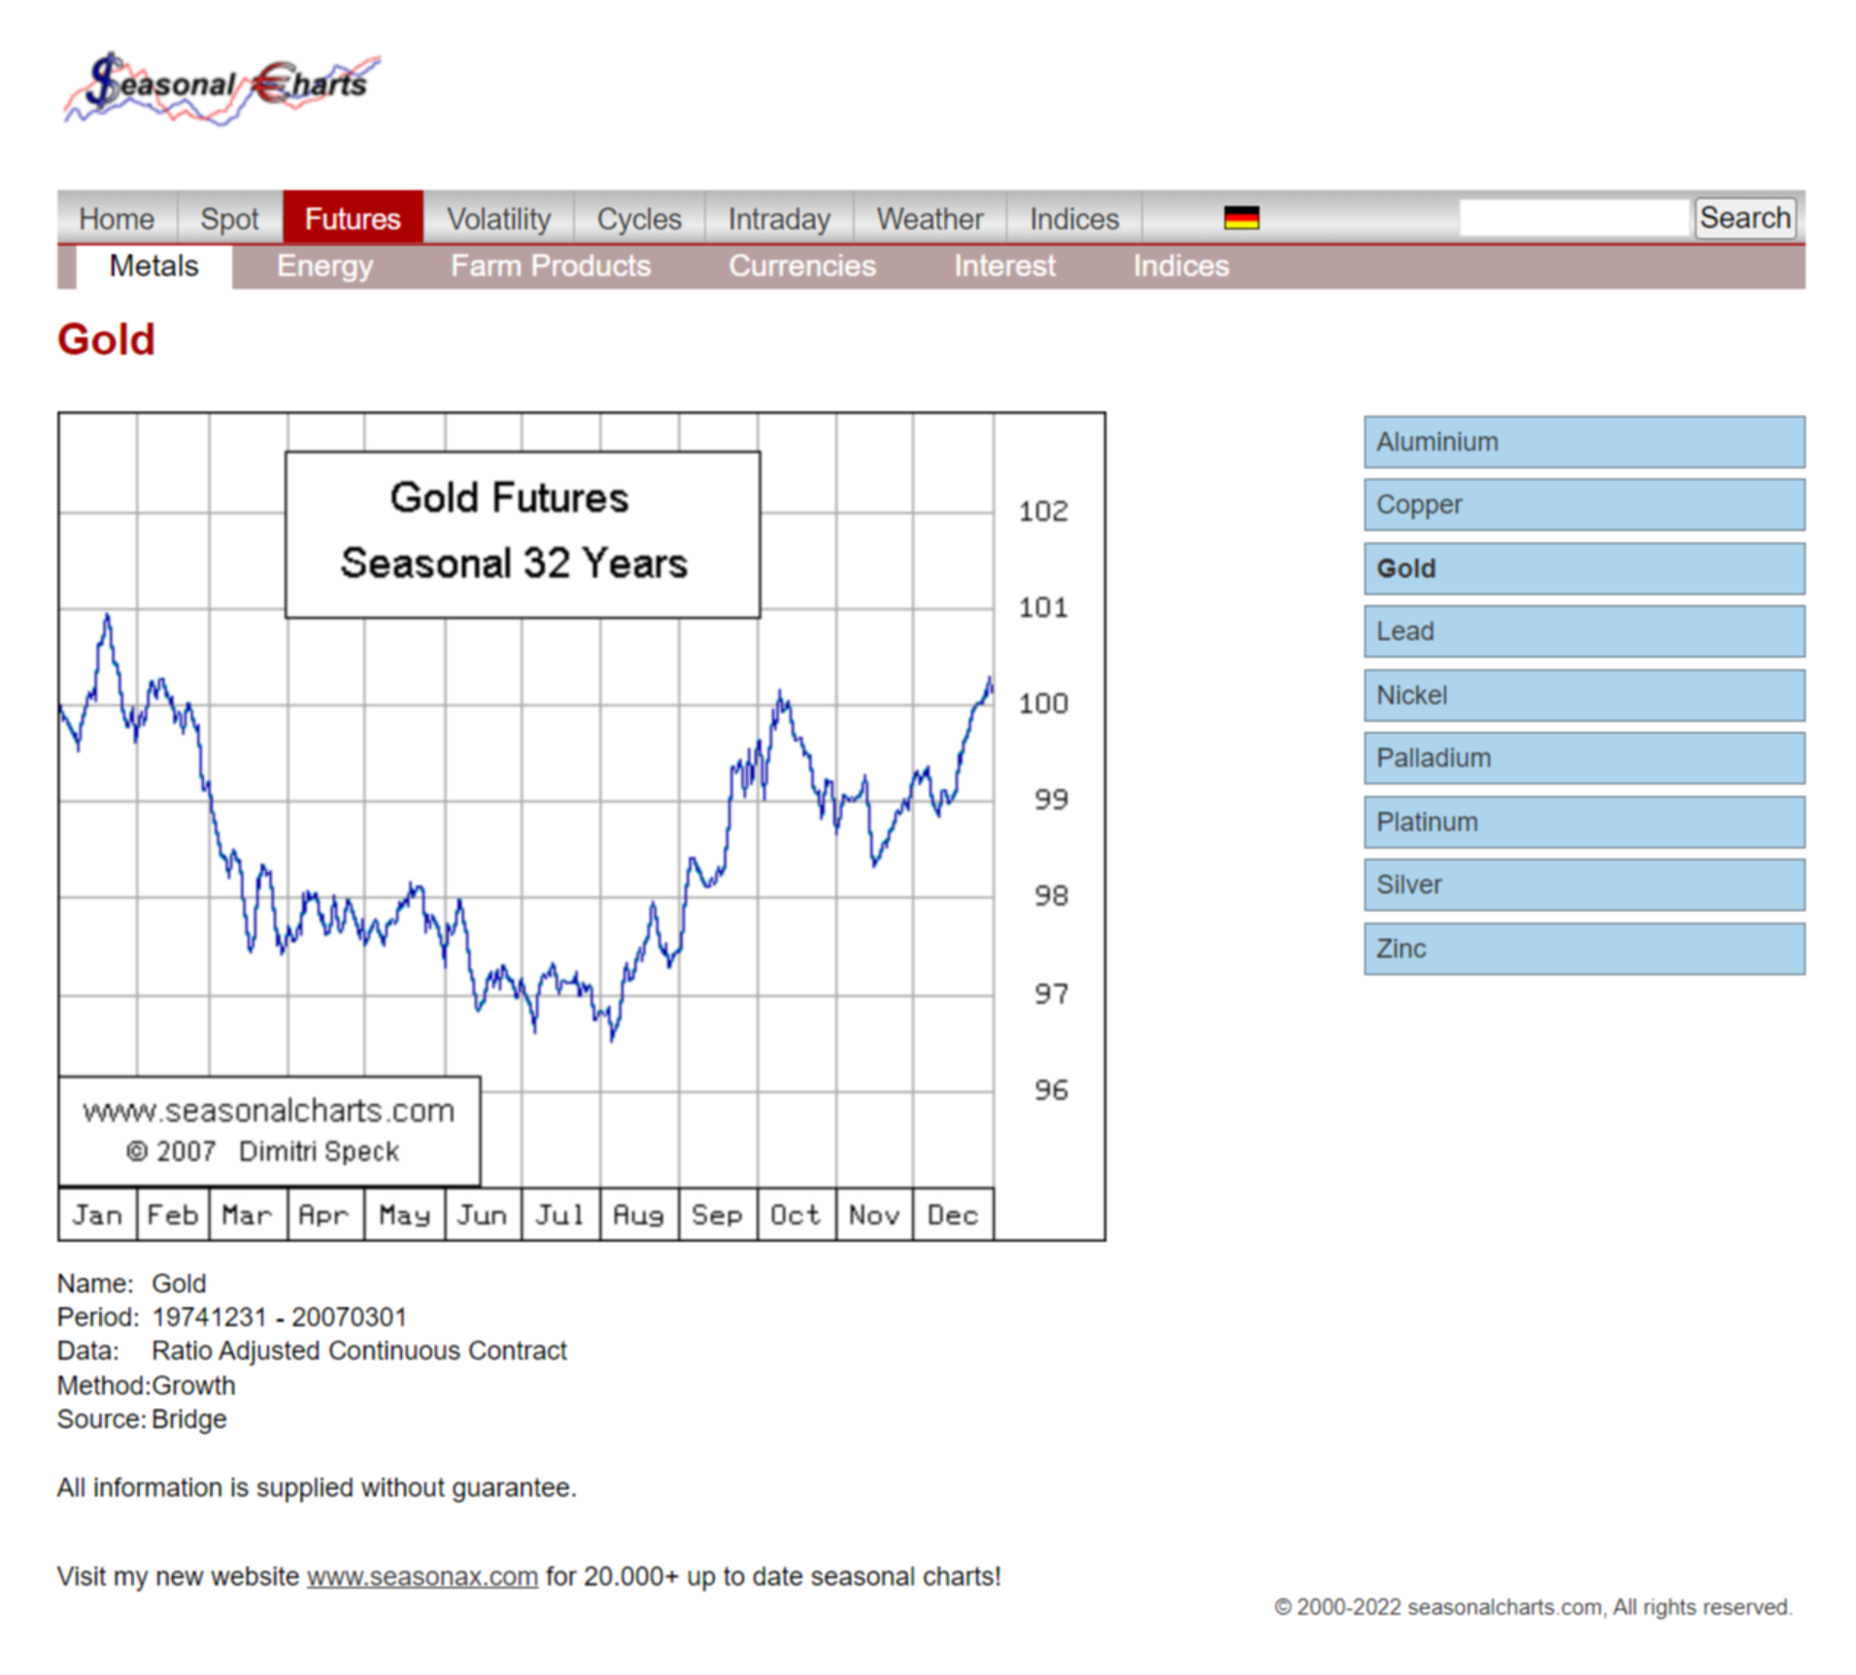Select Palladium in the sidebar list
1856x1675 pixels.
click(1583, 758)
